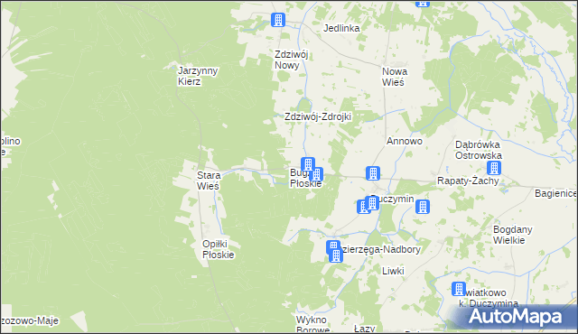Click the building marker left of Kwiatkowo label
Viewport: 578px width, 334px height.
click(459, 289)
